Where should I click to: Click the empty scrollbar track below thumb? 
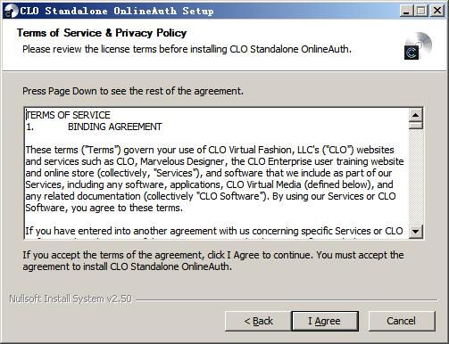pyautogui.click(x=415, y=177)
